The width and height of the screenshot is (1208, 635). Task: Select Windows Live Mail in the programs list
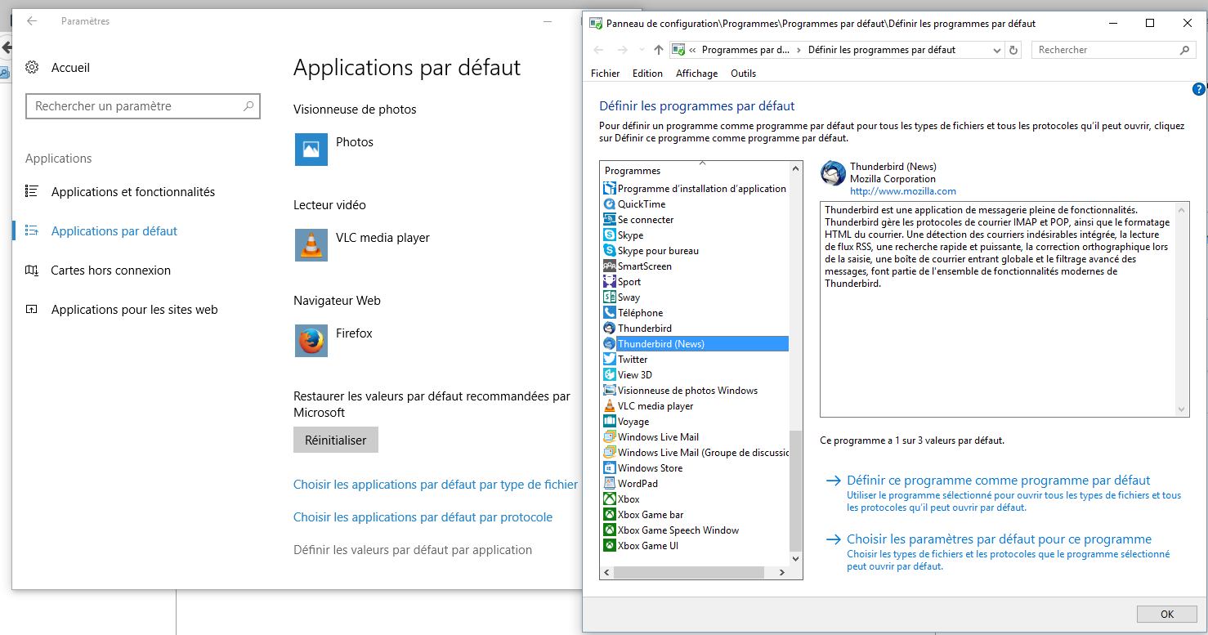[658, 437]
